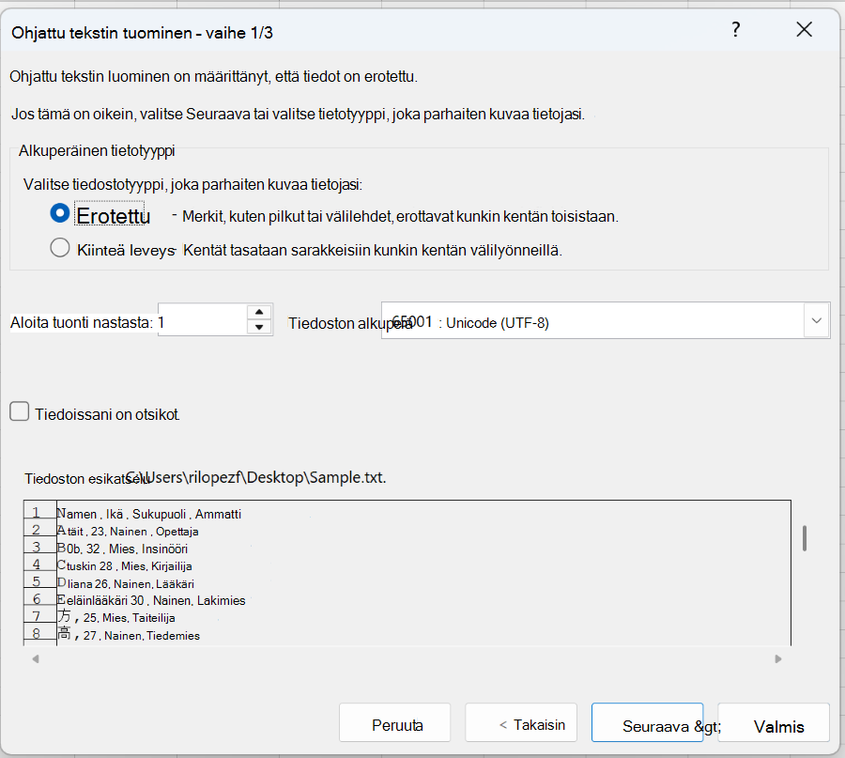
Task: Select the Kiinteä leveys radio button
Action: pyautogui.click(x=60, y=248)
